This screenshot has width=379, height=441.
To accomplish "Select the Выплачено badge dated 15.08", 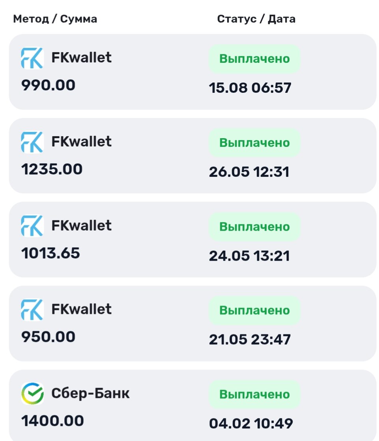I will tap(254, 59).
